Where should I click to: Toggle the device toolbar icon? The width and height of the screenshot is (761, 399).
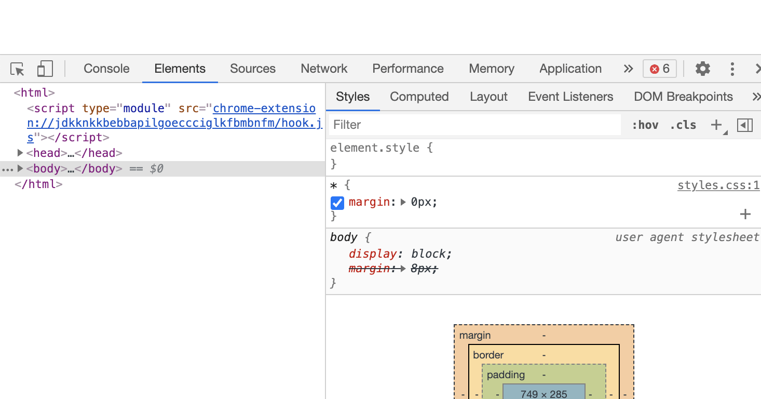[45, 69]
